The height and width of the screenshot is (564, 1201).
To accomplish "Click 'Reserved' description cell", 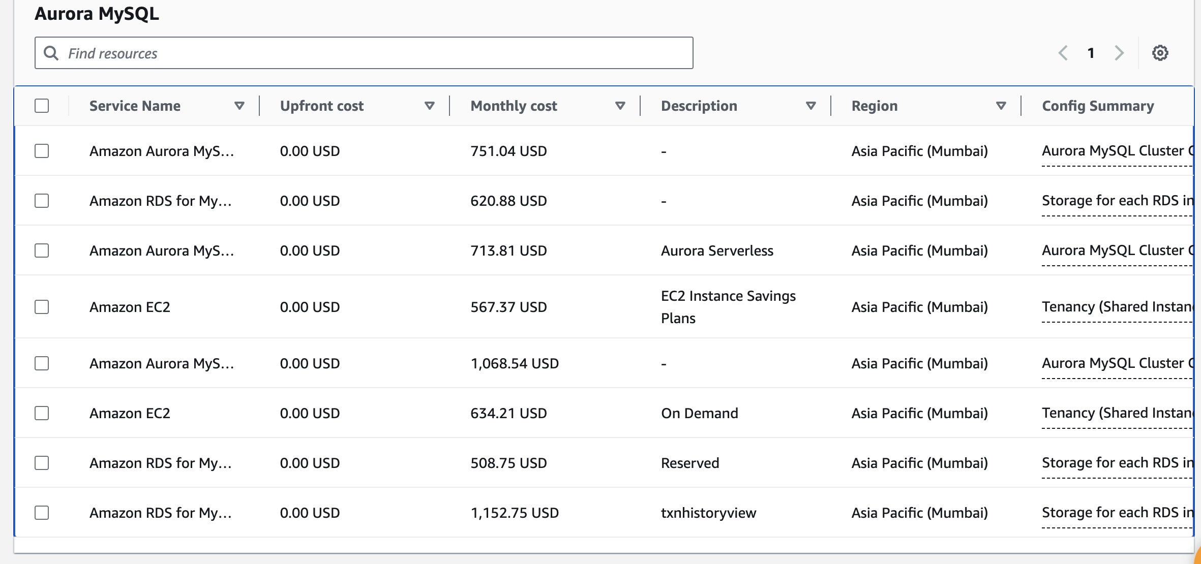I will tap(690, 463).
